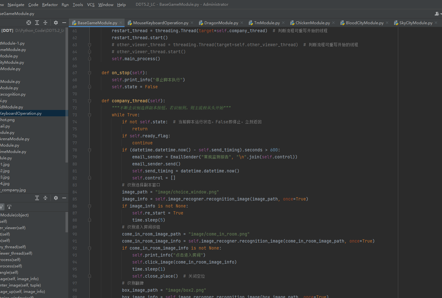Select age_up(self, image_info) in Structure panel
This screenshot has height=298, width=442.
click(22, 292)
